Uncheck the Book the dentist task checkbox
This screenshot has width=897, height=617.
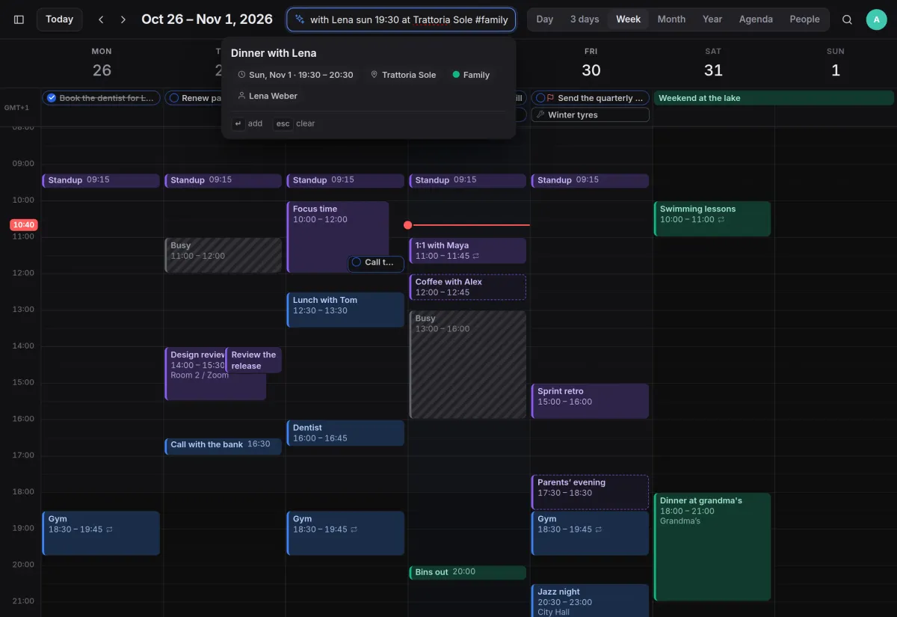pos(51,98)
